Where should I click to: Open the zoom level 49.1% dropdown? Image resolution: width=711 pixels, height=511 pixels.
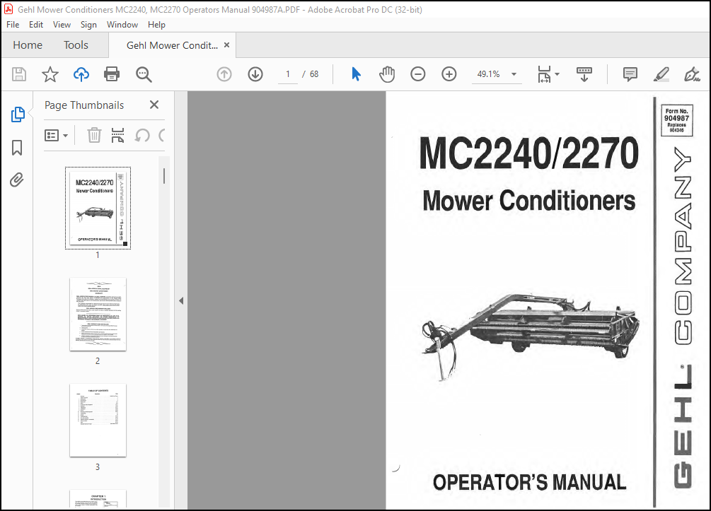point(514,74)
